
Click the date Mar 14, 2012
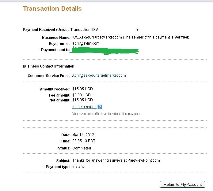pos(83,135)
